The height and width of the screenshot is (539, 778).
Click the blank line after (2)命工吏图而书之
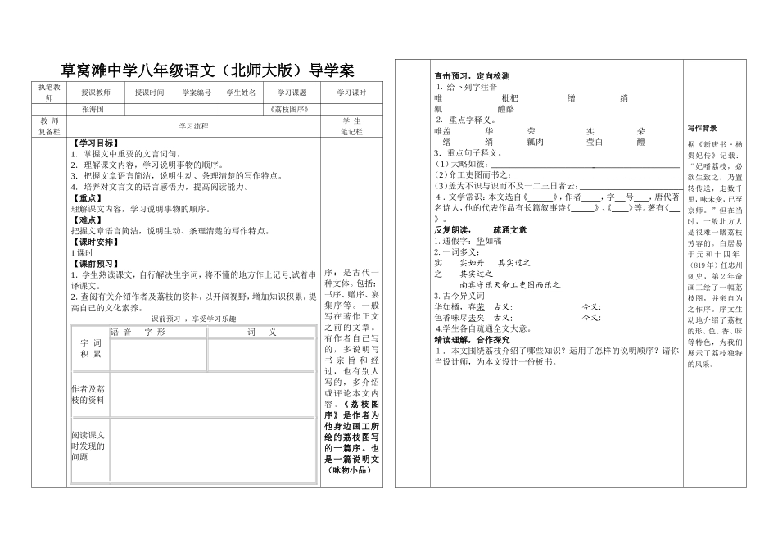(596, 177)
